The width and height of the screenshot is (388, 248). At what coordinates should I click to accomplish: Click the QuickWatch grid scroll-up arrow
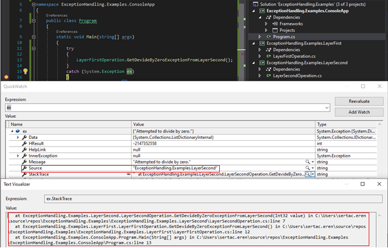[379, 124]
